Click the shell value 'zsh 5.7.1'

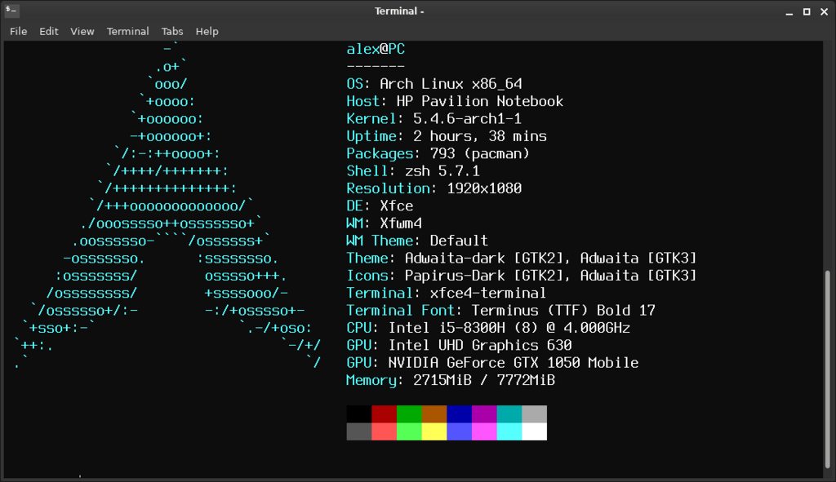[442, 171]
